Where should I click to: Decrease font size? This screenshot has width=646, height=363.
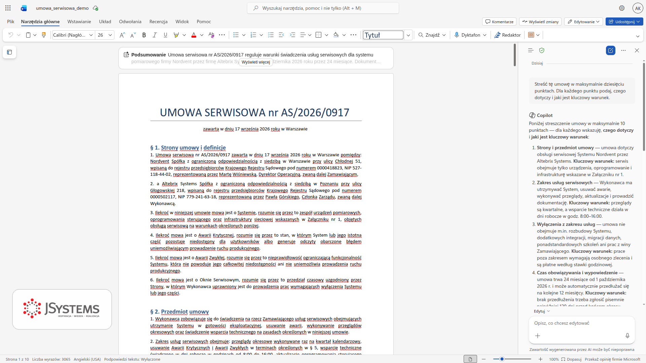click(x=133, y=35)
